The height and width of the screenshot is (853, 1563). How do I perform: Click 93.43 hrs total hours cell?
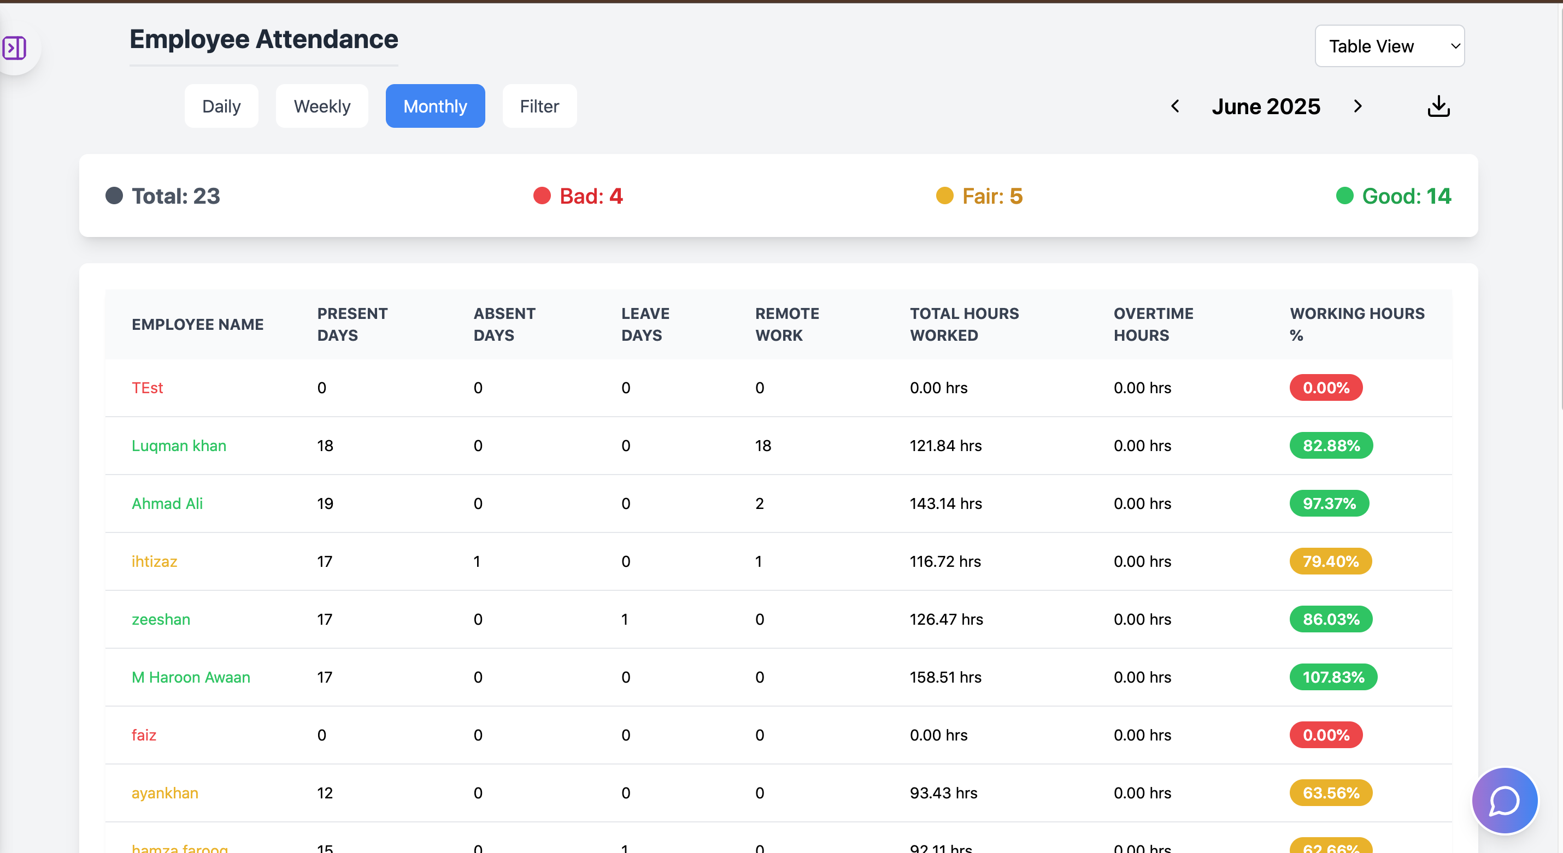coord(943,793)
